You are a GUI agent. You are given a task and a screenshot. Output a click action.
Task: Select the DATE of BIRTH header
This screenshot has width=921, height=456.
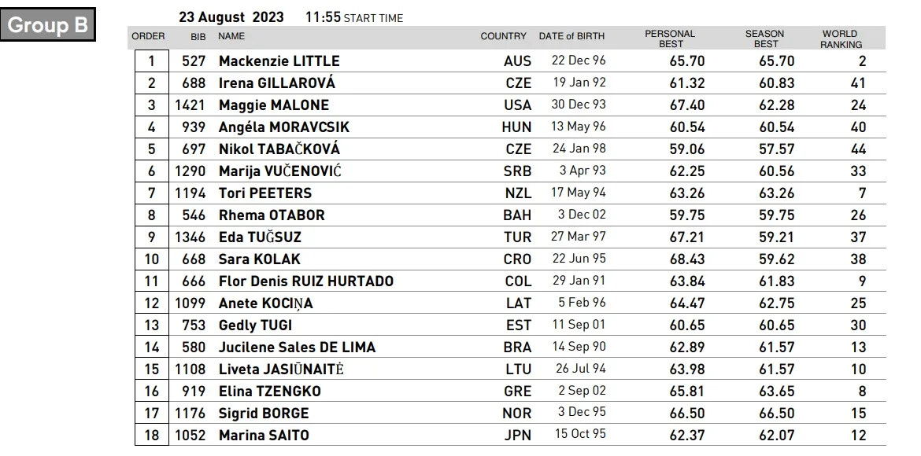coord(571,36)
